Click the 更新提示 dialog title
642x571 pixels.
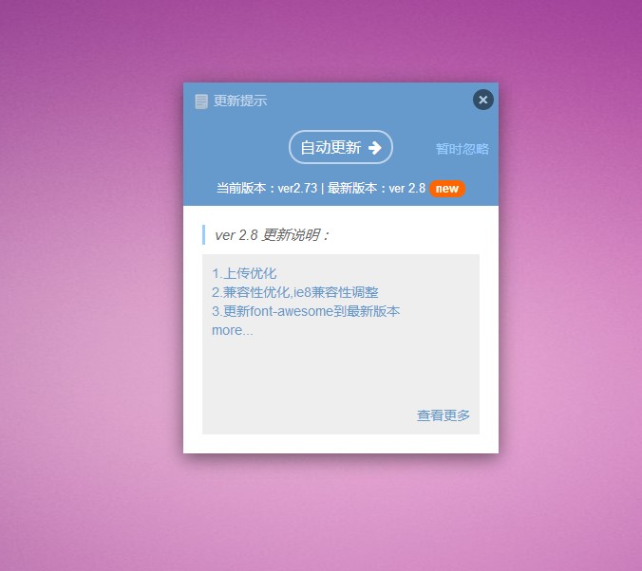(240, 101)
